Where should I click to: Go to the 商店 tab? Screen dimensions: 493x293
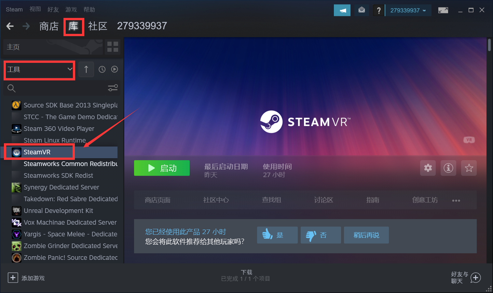click(49, 26)
